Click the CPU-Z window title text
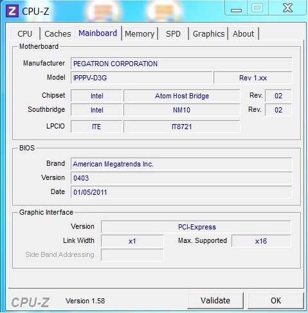This screenshot has width=308, height=313. point(35,11)
